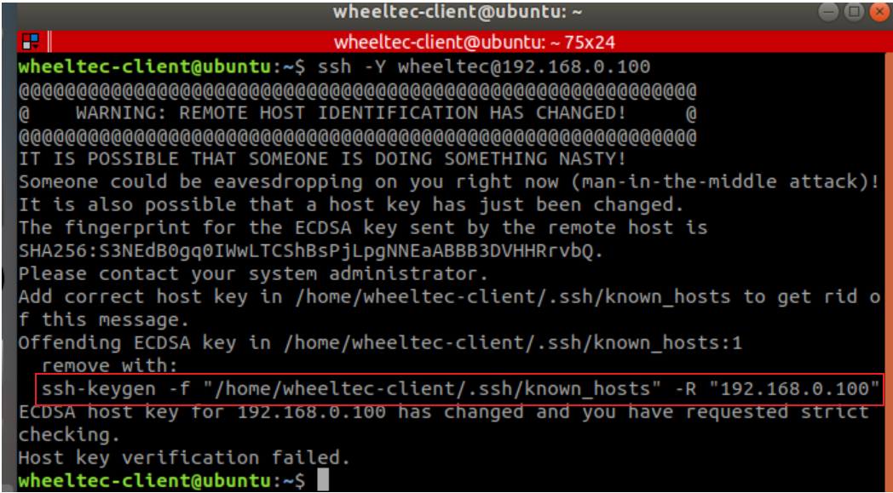Click the man-in-the-middle attack warning line
The width and height of the screenshot is (893, 493).
pos(449,182)
